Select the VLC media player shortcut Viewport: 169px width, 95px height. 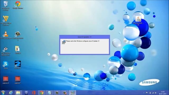[x=6, y=35]
